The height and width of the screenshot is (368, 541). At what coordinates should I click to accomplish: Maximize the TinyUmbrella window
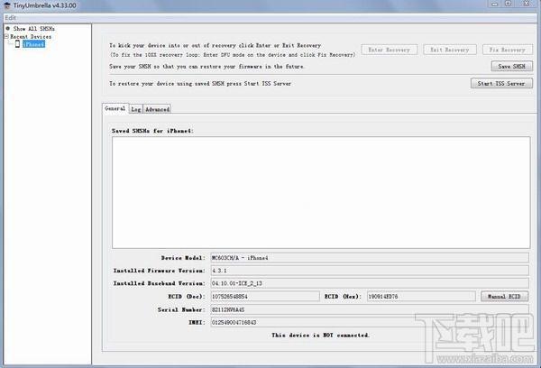tap(509, 4)
